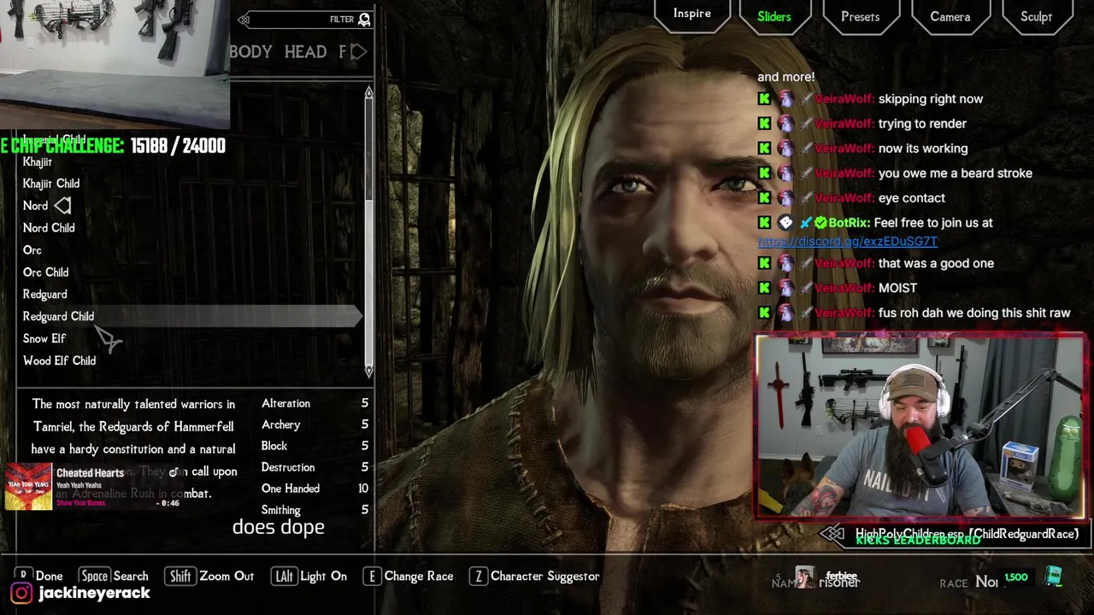1094x615 pixels.
Task: Click the Smithing skill row
Action: pyautogui.click(x=315, y=510)
